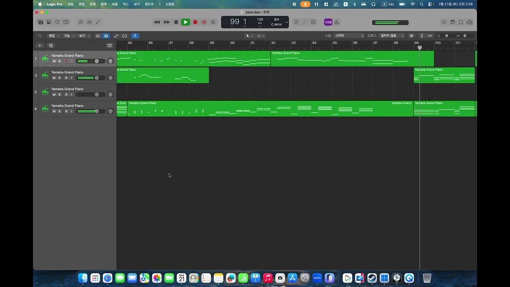Open the 파일 menu
The image size is (510, 287).
pyautogui.click(x=71, y=4)
